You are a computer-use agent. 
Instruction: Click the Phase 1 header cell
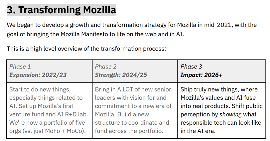(49, 71)
